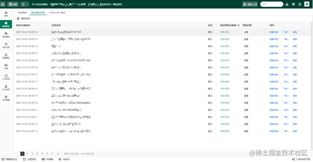The image size is (313, 162).
Task: Click the search input field in top bar
Action: [272, 4]
